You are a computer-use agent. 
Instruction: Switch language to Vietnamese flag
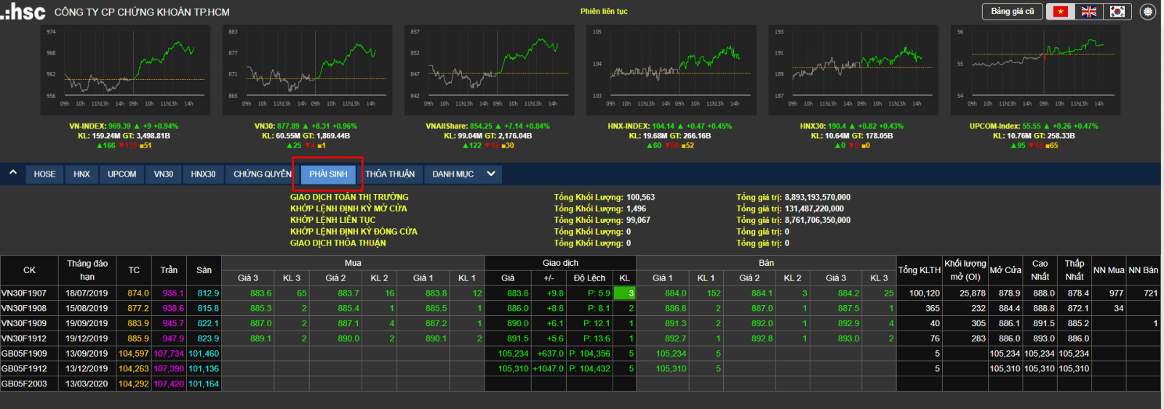(x=1061, y=12)
